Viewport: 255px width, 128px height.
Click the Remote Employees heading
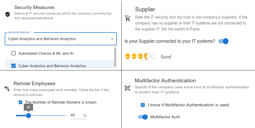tap(34, 83)
